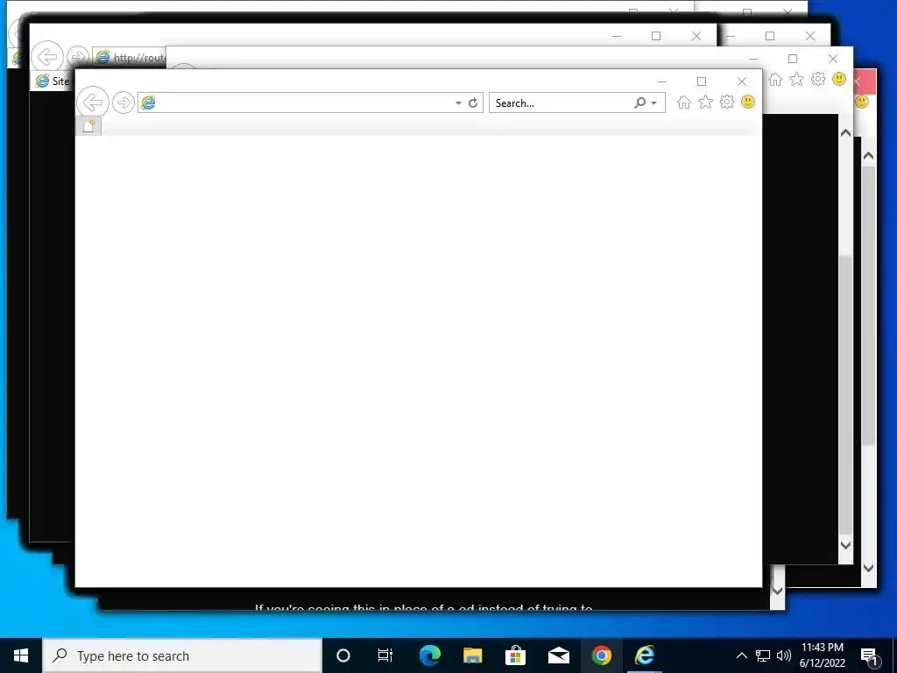Open Tools gear in front IE window
The height and width of the screenshot is (673, 897).
click(726, 103)
